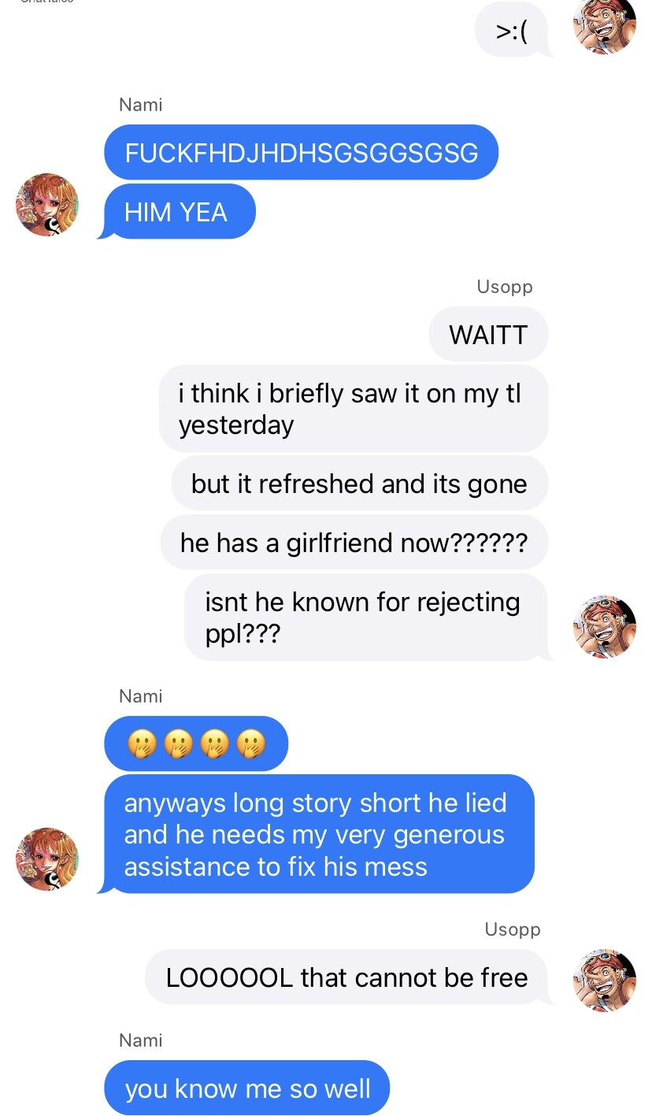Click the Usopp name label above "WAITT"
The width and height of the screenshot is (652, 1116).
tap(505, 287)
